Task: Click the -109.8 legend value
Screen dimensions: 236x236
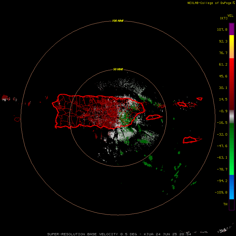Action: pos(221,192)
